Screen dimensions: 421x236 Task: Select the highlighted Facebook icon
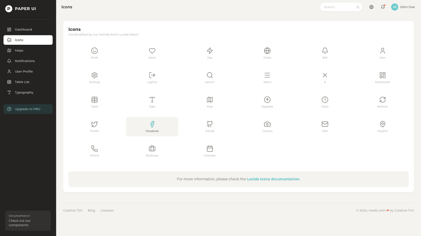(x=152, y=124)
